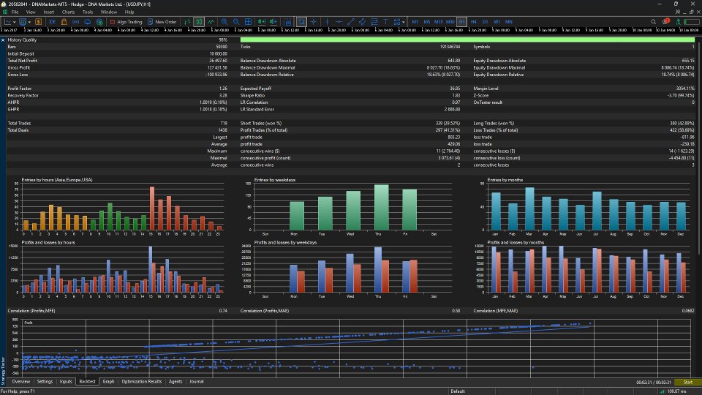Switch to the Inputs tab
This screenshot has height=395, width=702.
coord(66,382)
